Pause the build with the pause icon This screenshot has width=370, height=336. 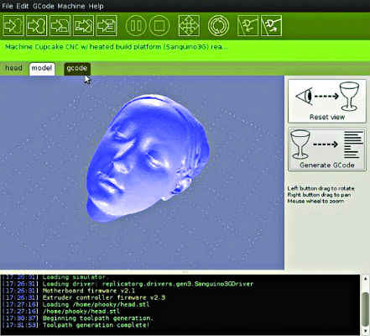(136, 26)
